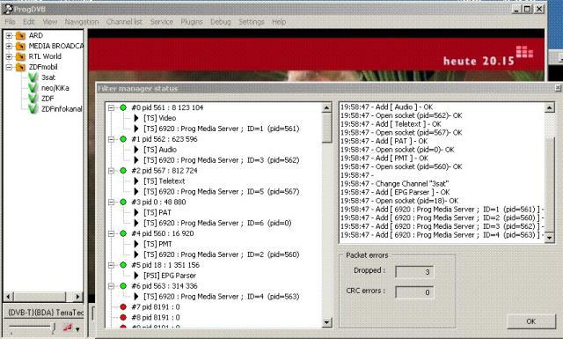Click the arrow icon next to [TS] PMT
The height and width of the screenshot is (339, 563).
point(136,244)
